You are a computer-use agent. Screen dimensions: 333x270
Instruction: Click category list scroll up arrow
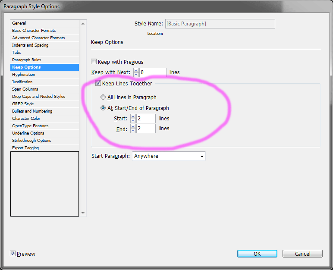click(x=83, y=24)
